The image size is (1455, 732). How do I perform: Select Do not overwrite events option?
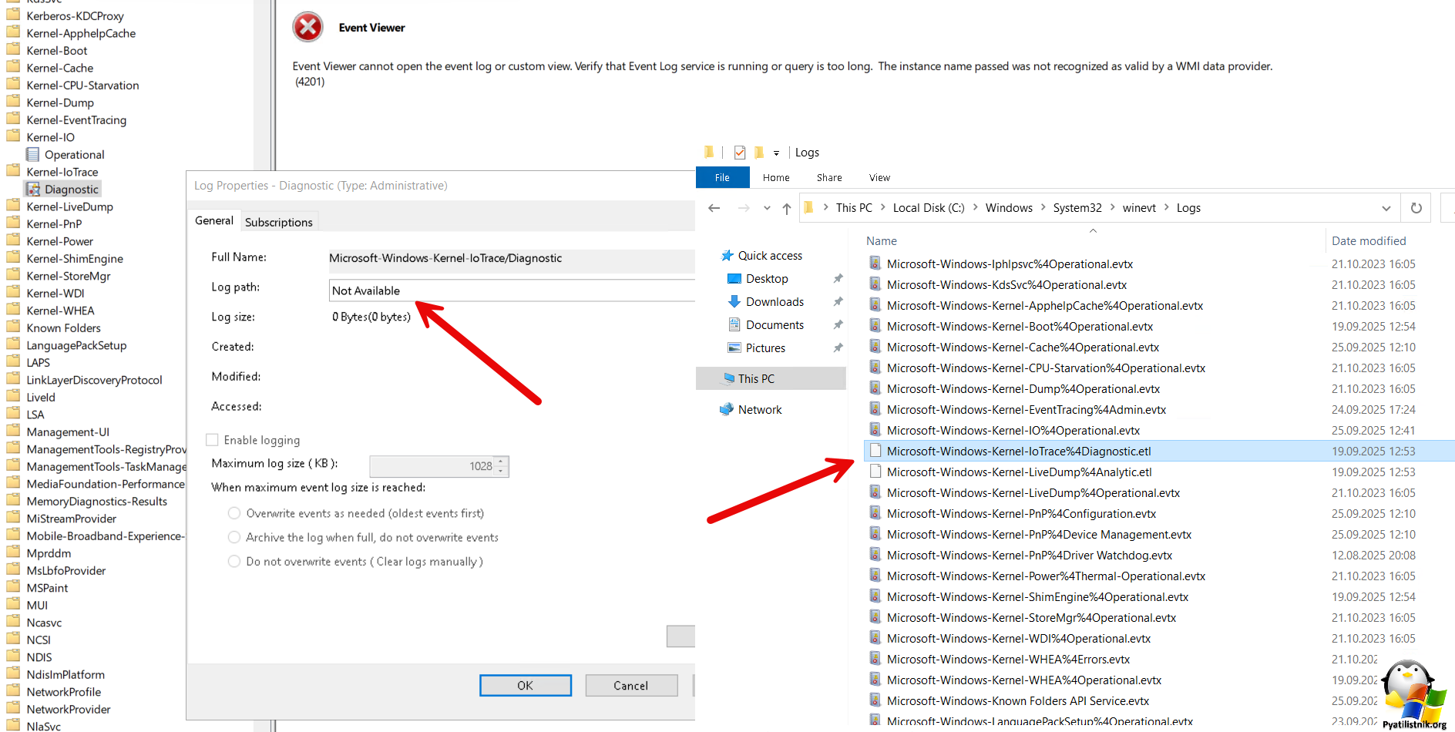tap(234, 561)
